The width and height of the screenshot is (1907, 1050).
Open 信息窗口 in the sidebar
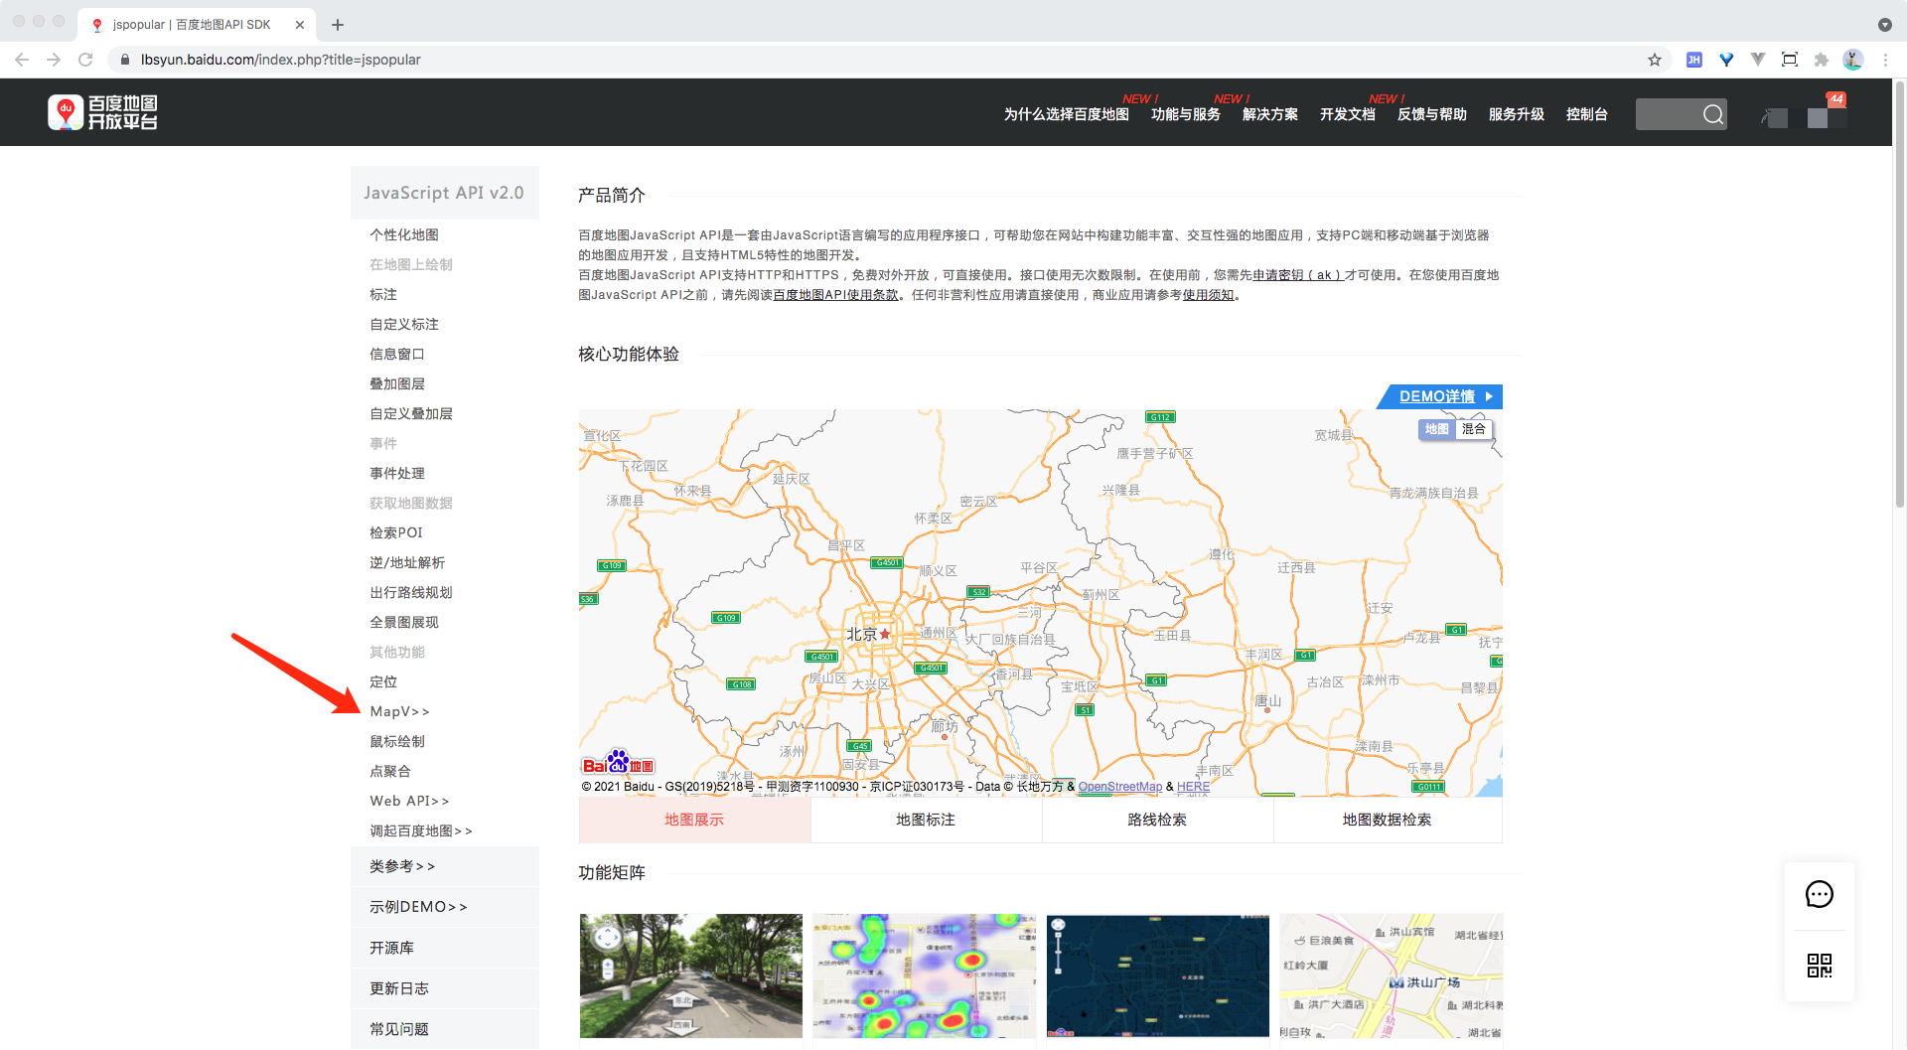(397, 354)
